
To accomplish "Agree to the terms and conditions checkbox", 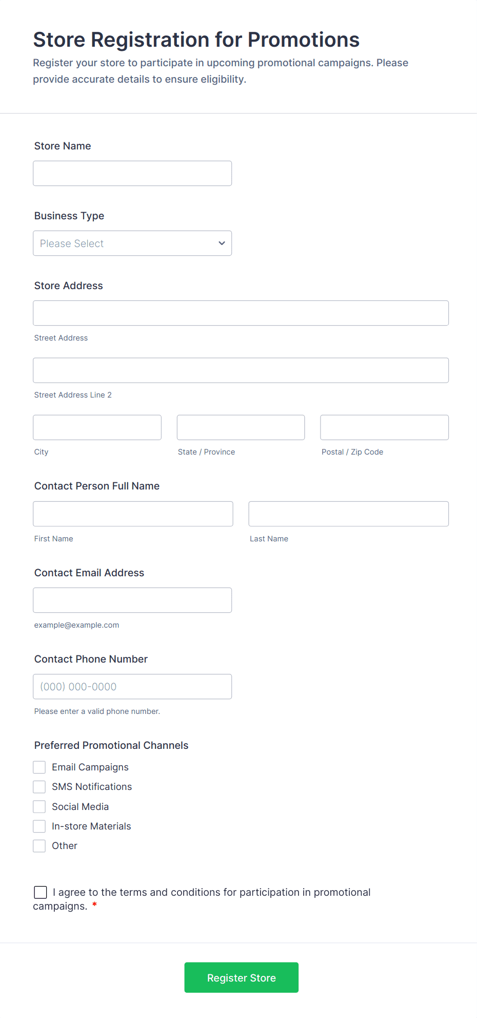I will [41, 893].
